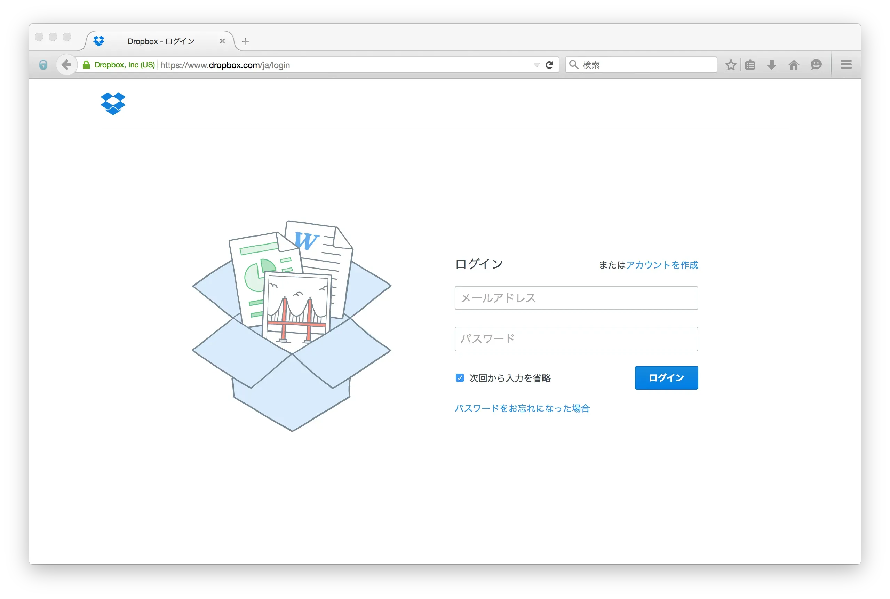Screen dimensions: 890x599
Task: Open the search engine dropdown in search bar
Action: point(574,65)
